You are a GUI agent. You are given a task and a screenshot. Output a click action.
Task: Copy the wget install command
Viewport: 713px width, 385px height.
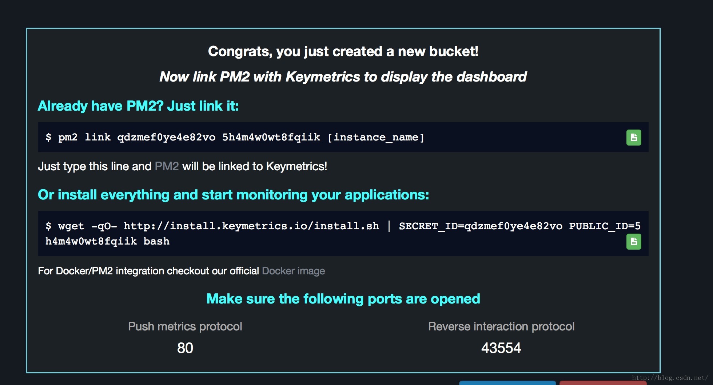click(633, 242)
